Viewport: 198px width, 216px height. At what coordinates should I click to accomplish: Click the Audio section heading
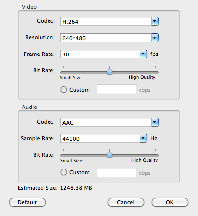click(30, 107)
